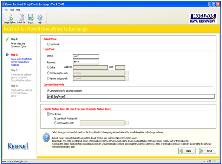Screen dimensions: 222x164
Task: Open the File menu
Action: point(6,10)
